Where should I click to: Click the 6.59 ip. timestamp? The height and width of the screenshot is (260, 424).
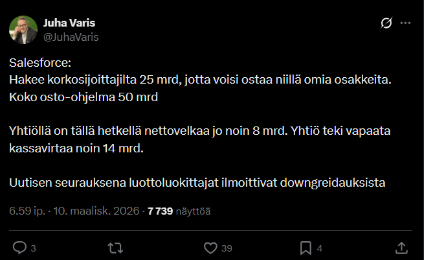point(26,211)
